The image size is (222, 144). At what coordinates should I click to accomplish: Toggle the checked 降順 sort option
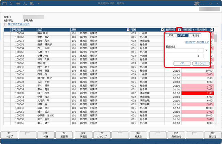tap(183, 35)
